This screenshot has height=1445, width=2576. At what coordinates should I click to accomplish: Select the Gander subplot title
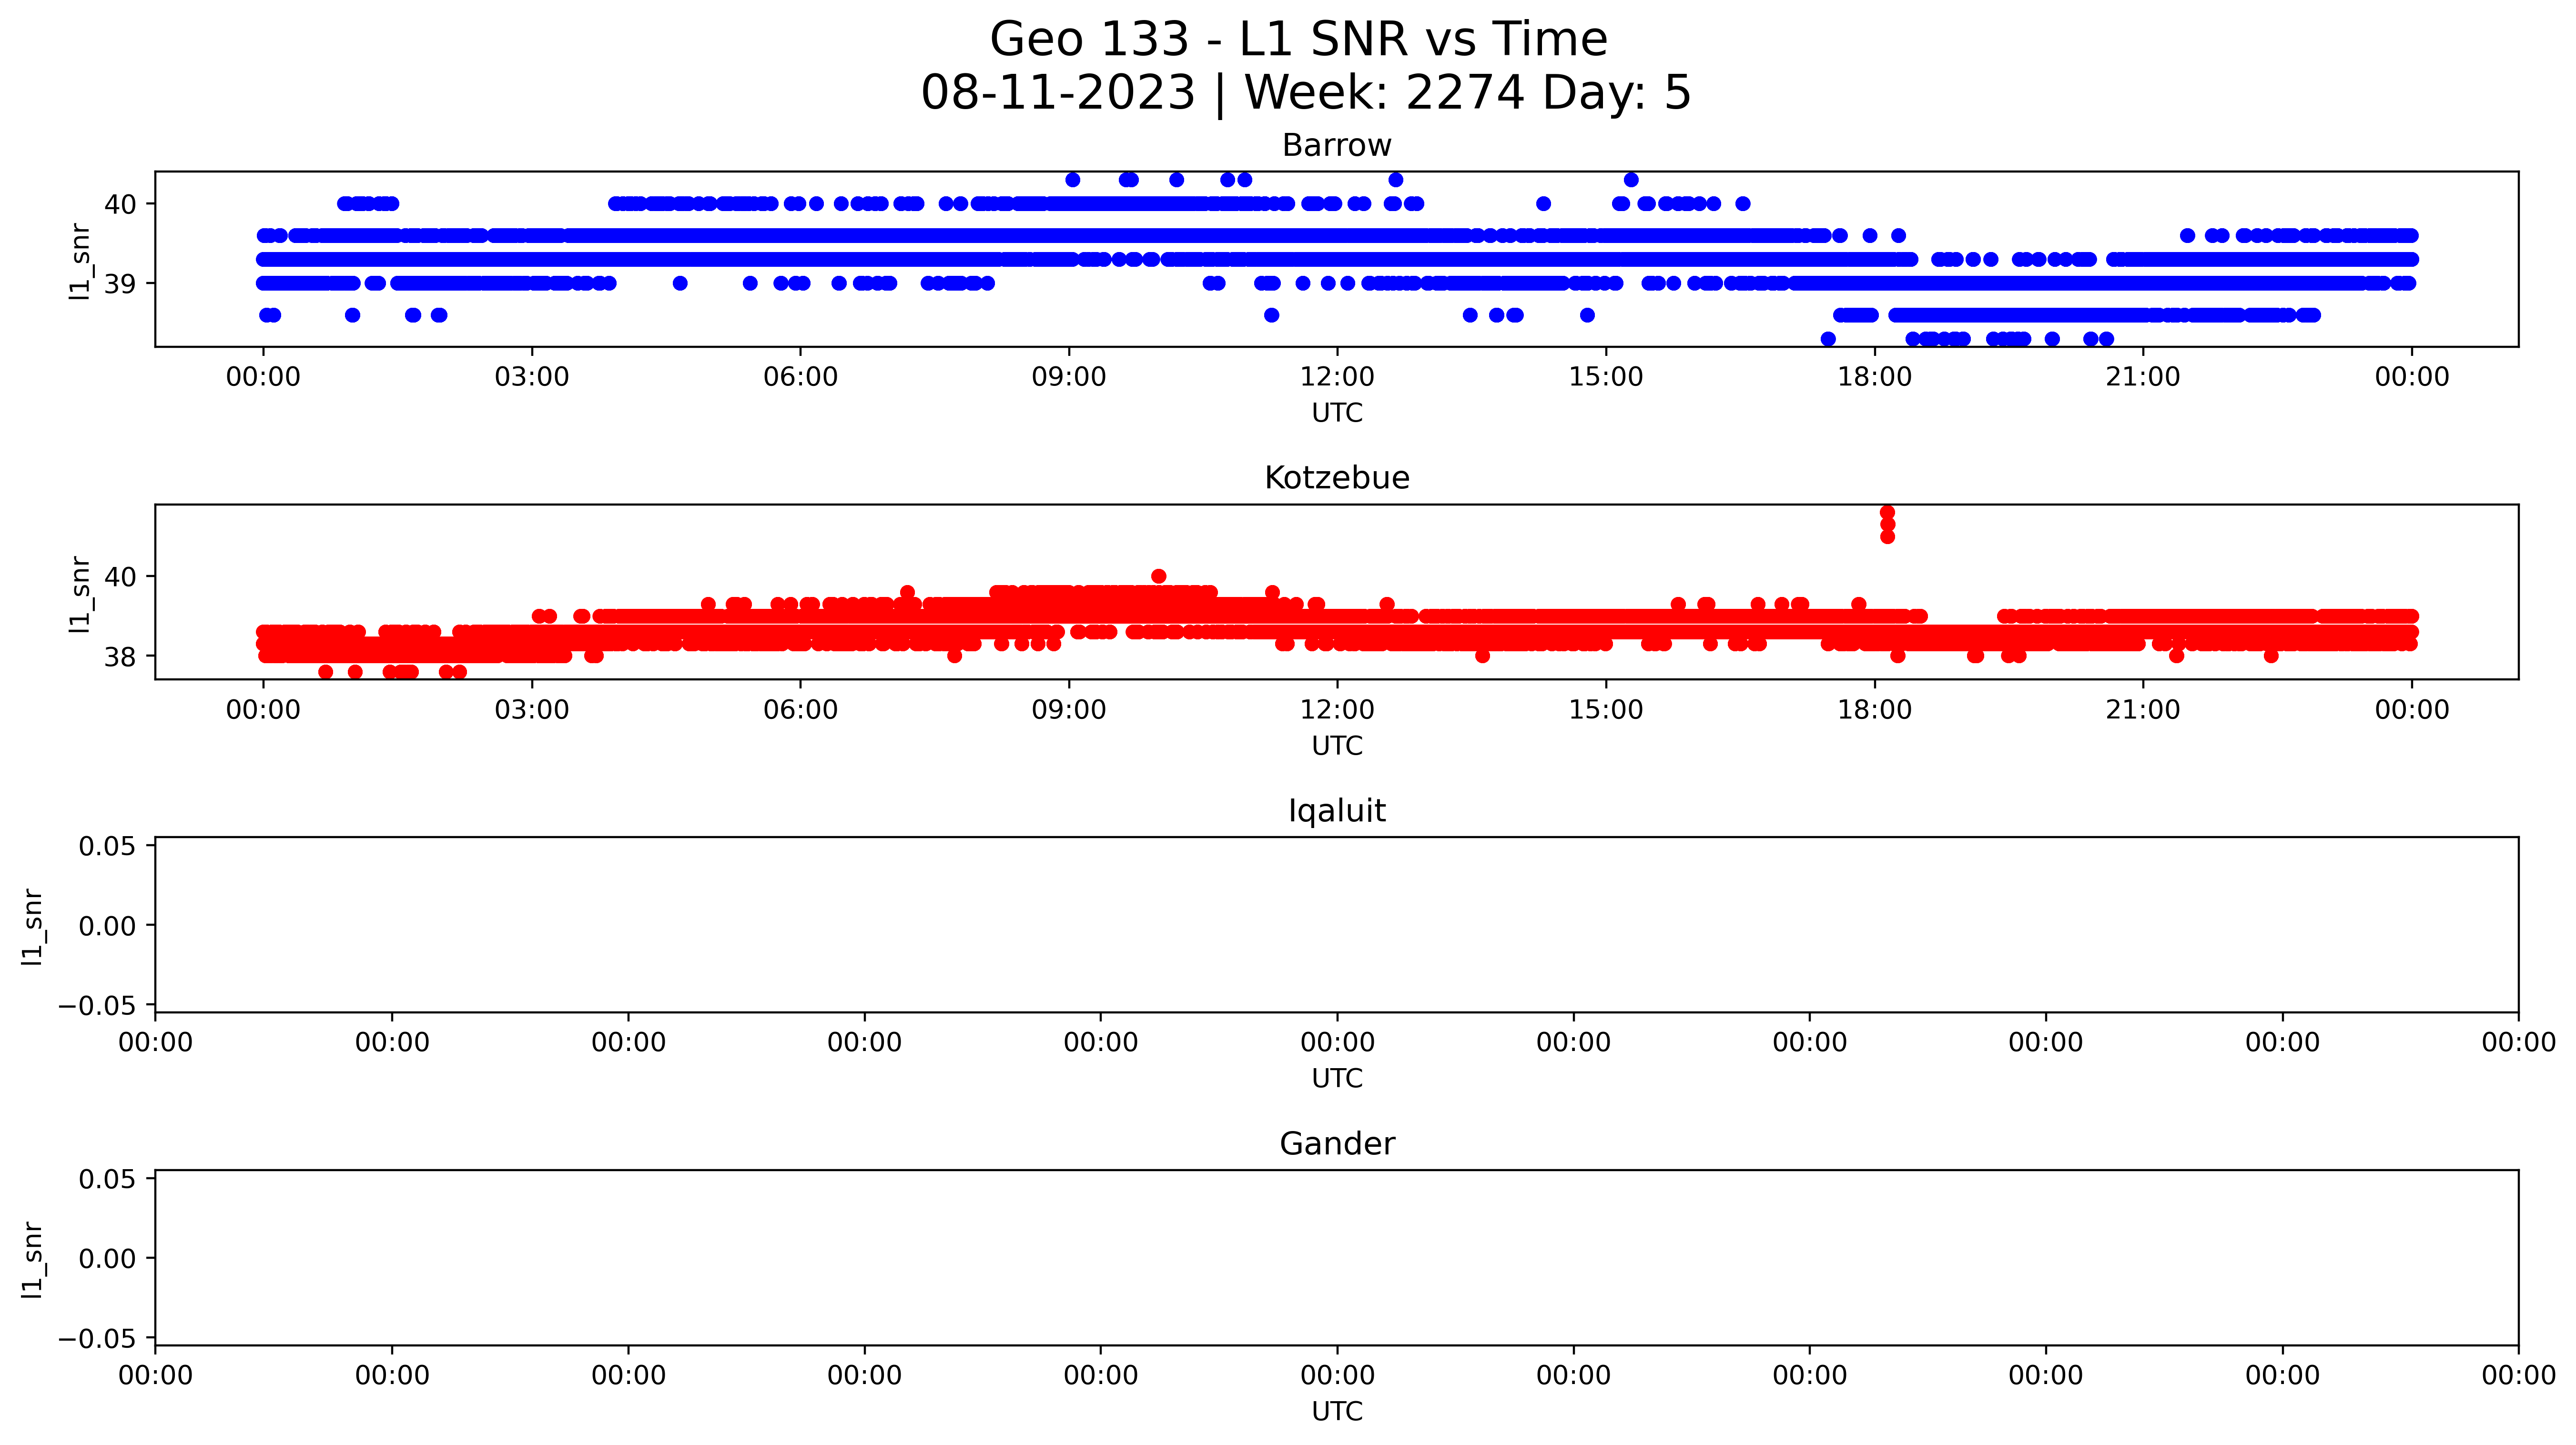tap(1337, 1144)
